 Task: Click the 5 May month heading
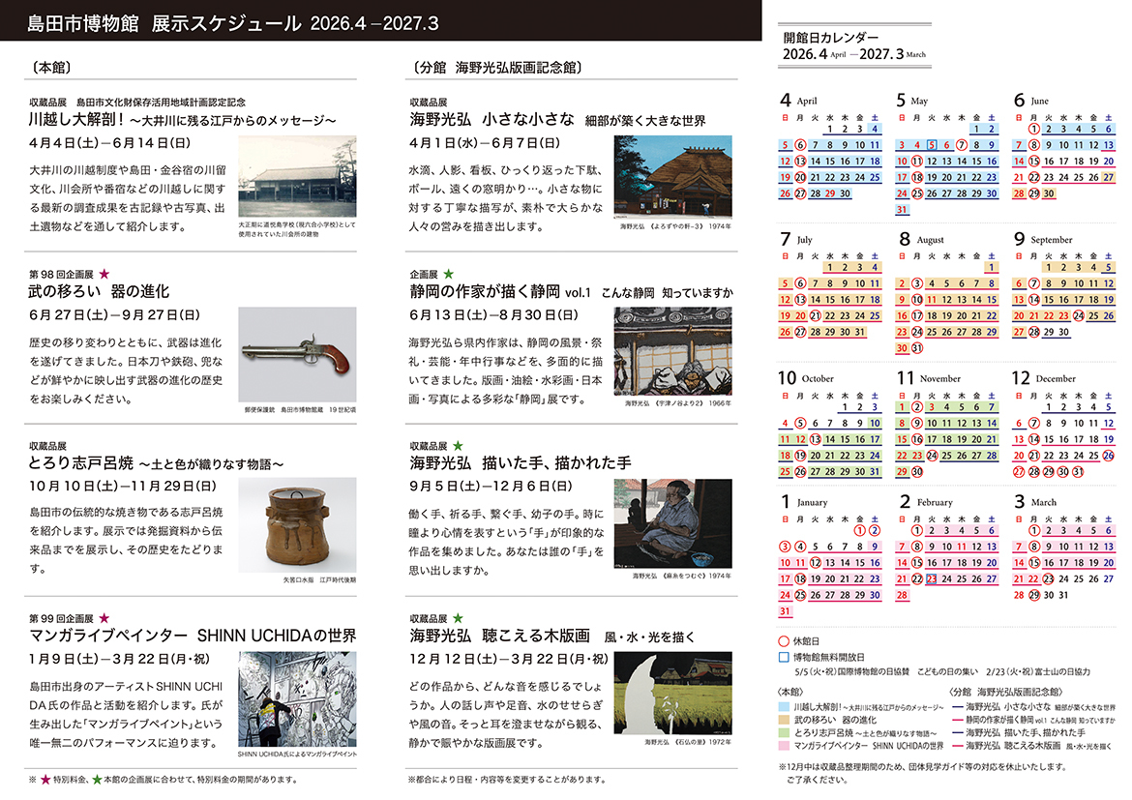point(912,100)
